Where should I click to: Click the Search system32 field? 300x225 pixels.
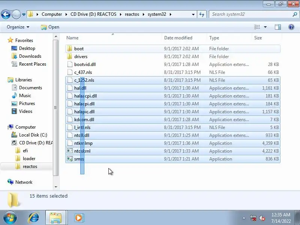pos(250,14)
